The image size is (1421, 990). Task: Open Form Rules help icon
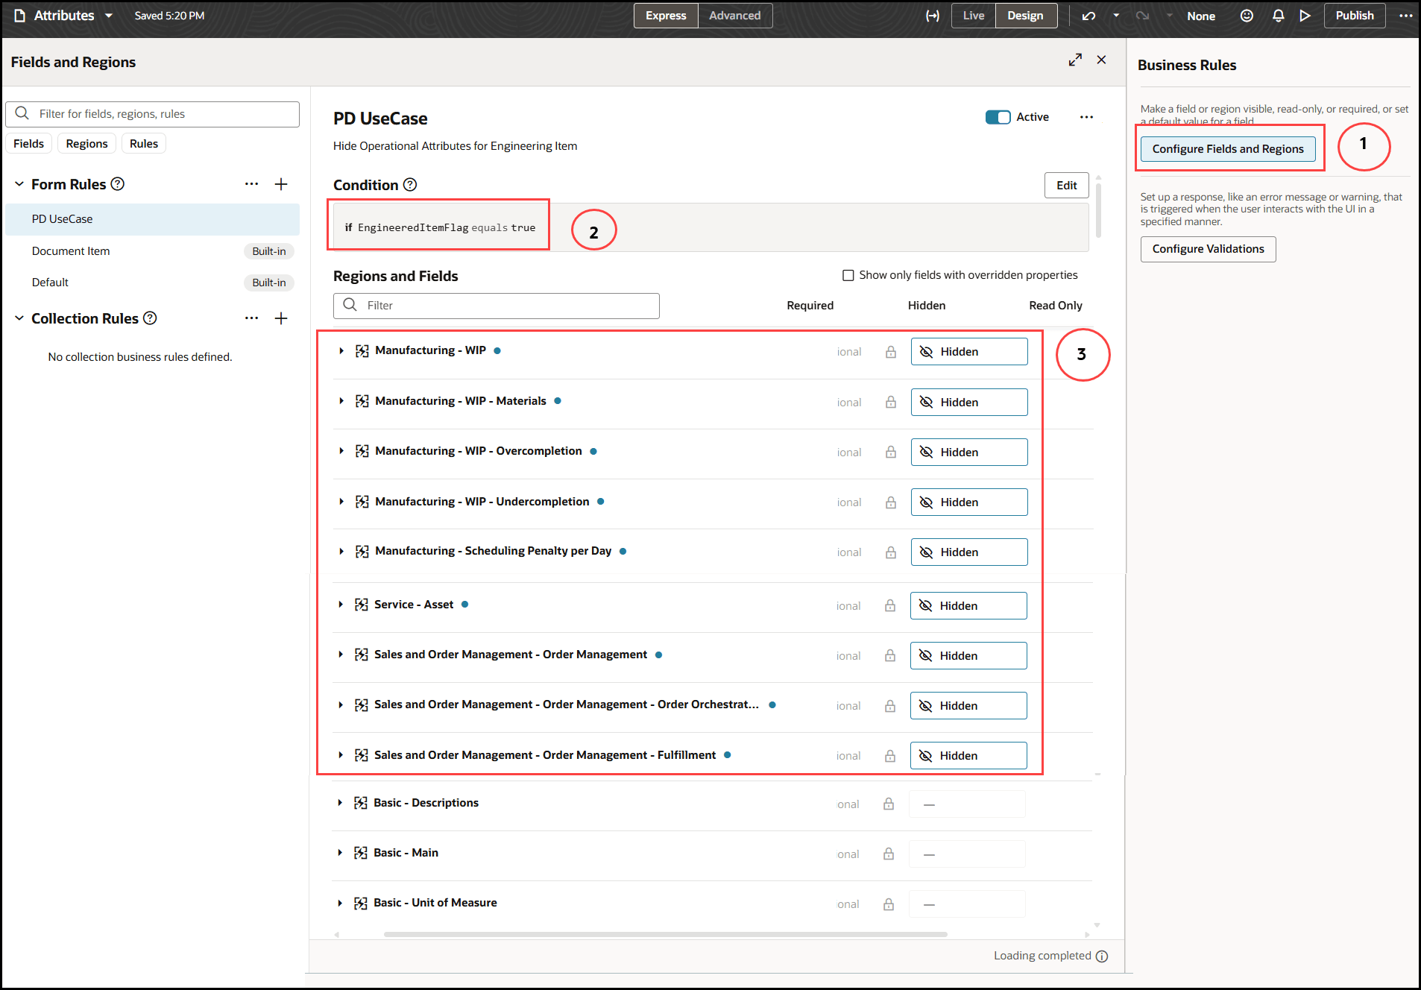coord(118,184)
